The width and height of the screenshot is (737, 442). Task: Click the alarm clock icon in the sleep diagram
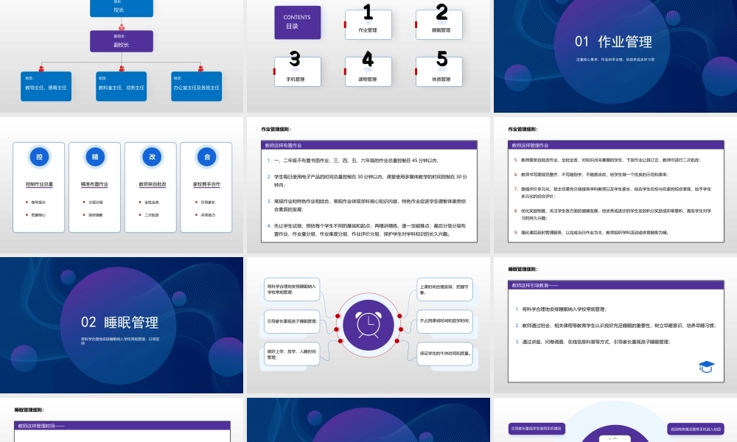tap(368, 325)
